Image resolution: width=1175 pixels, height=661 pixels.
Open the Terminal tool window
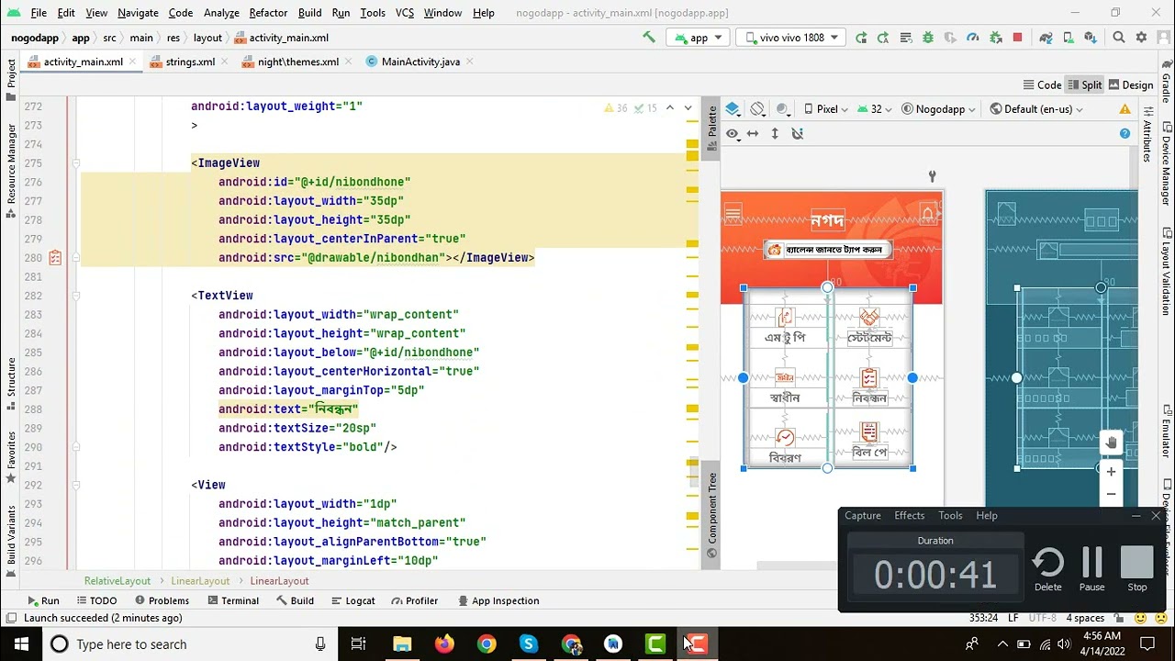pos(232,600)
